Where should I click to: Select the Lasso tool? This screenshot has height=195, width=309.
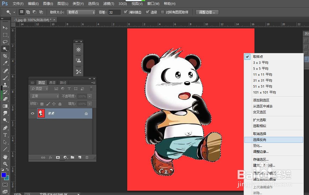point(5,42)
